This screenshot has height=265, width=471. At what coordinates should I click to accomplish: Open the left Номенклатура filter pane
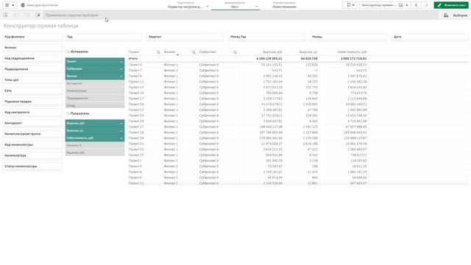click(32, 155)
